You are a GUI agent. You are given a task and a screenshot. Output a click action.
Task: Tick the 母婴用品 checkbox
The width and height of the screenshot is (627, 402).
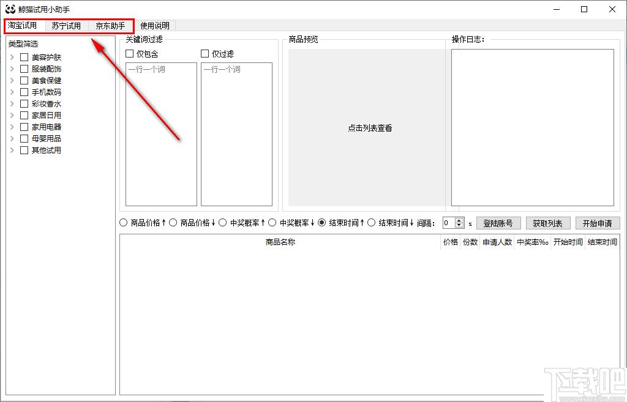click(24, 138)
